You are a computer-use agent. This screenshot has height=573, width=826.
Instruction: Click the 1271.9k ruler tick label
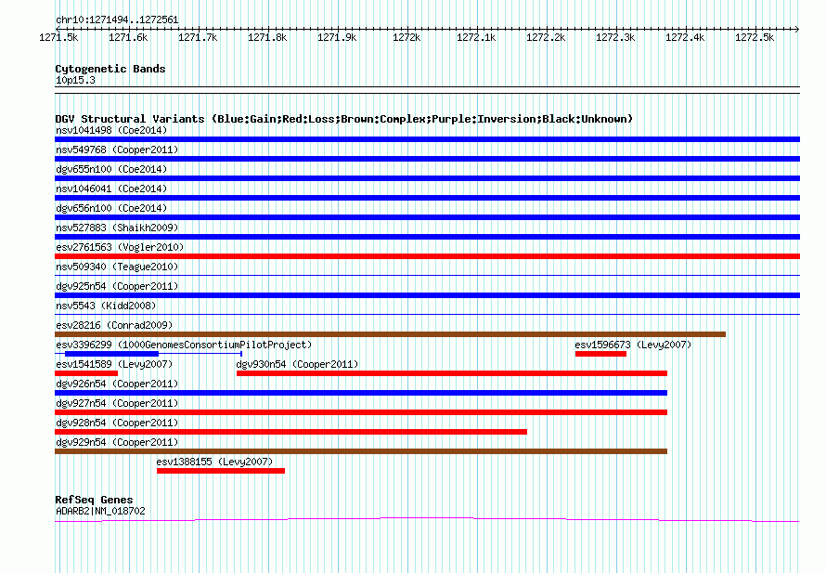337,37
